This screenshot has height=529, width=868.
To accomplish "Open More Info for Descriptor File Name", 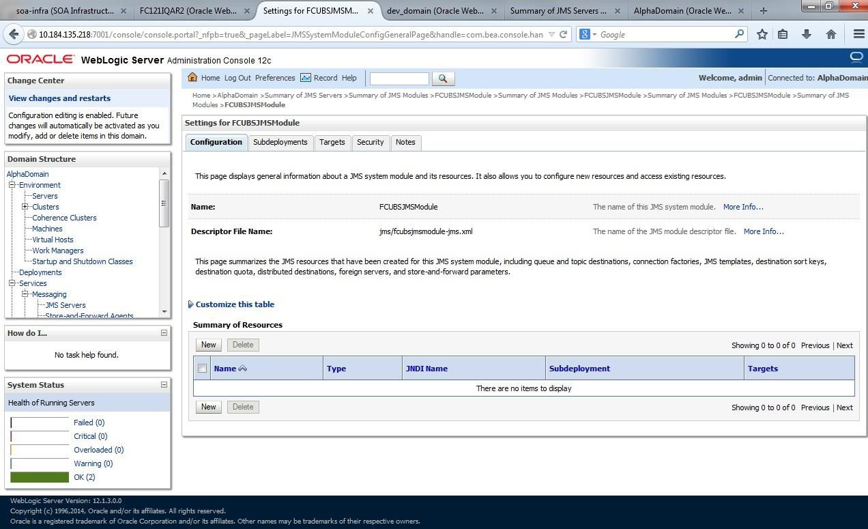I will 764,231.
